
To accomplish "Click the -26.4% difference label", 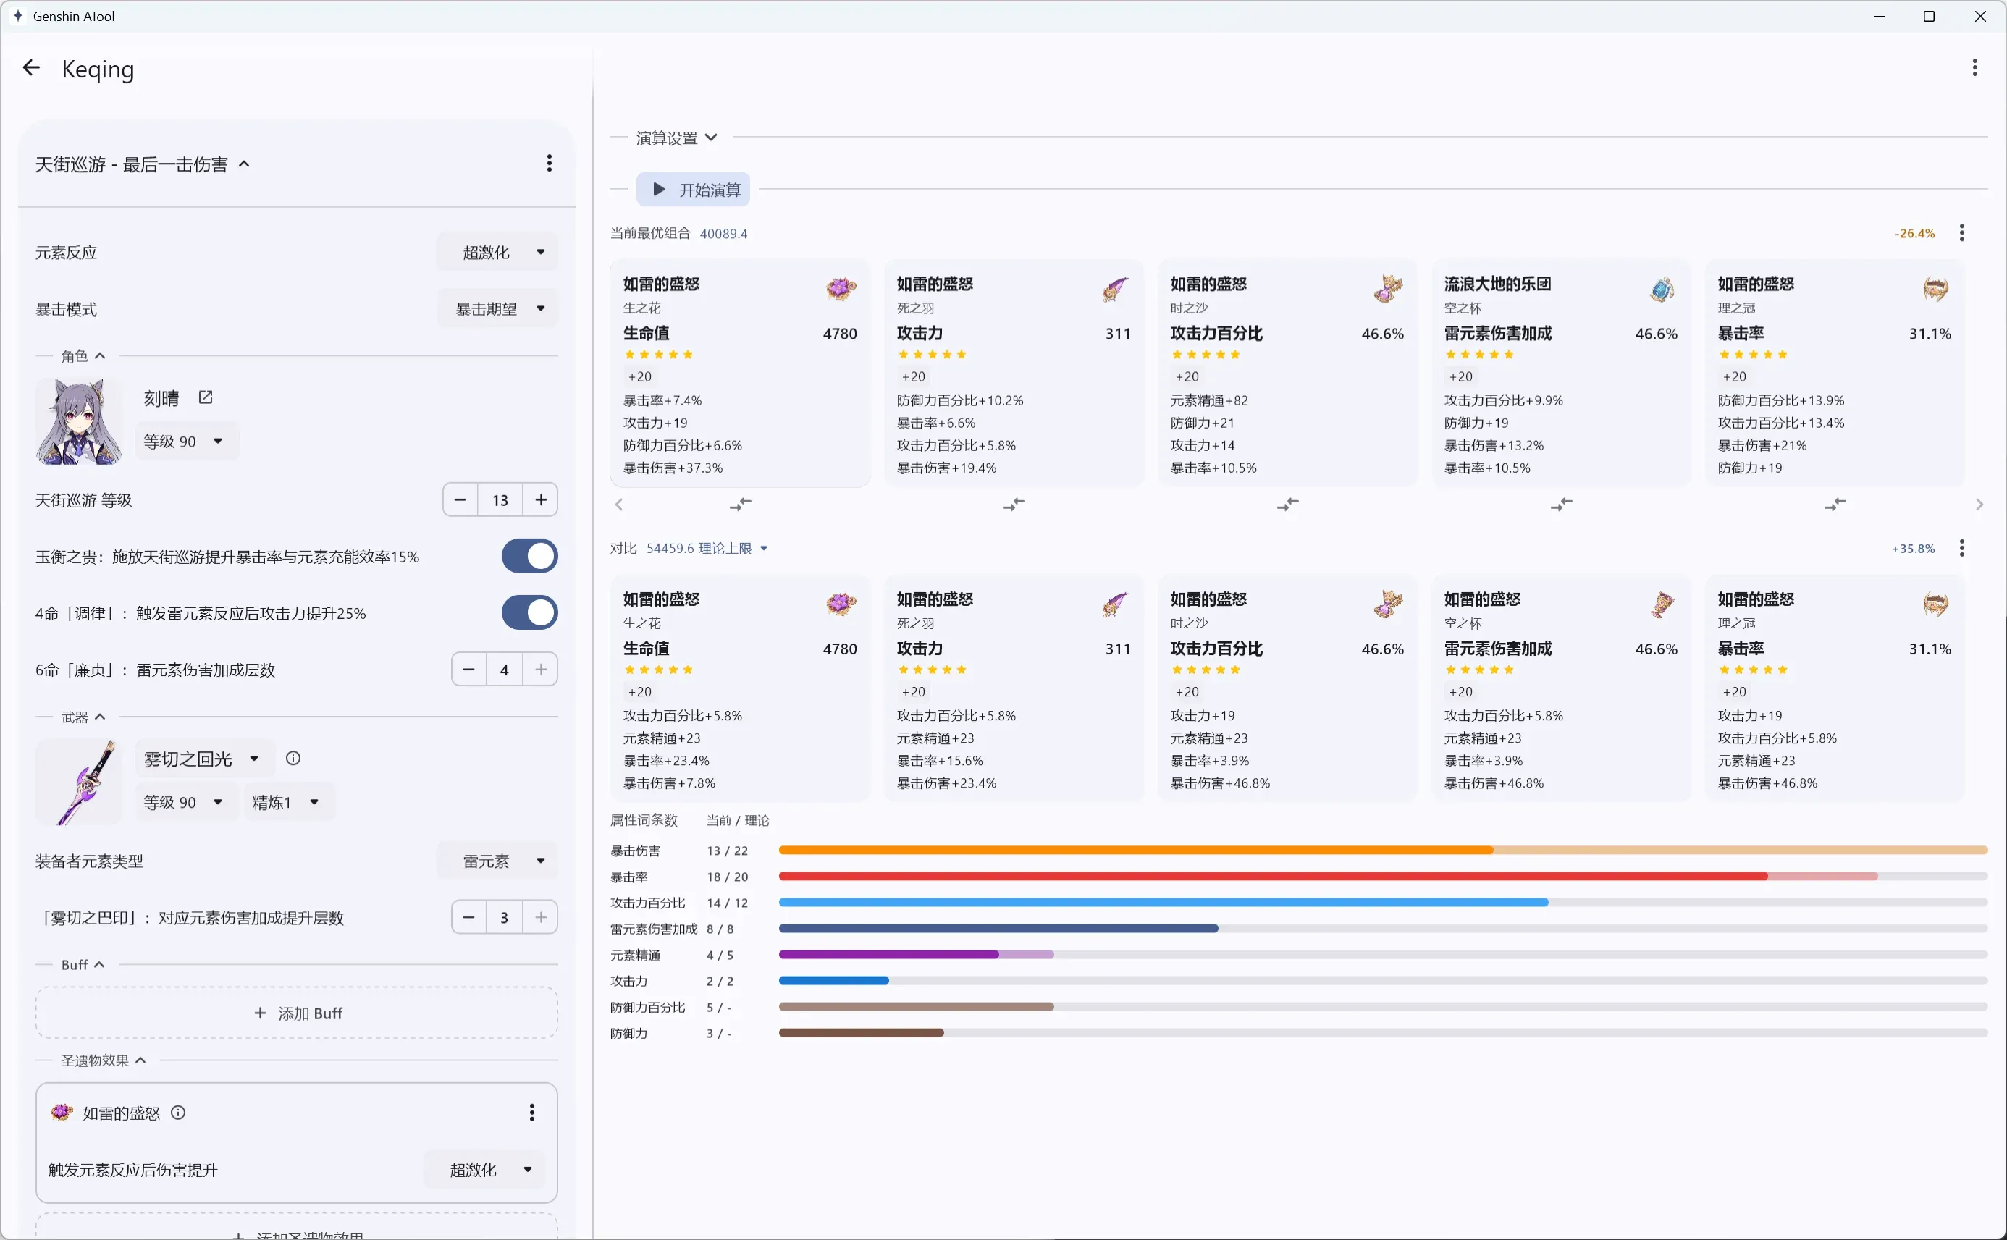I will pos(1914,234).
